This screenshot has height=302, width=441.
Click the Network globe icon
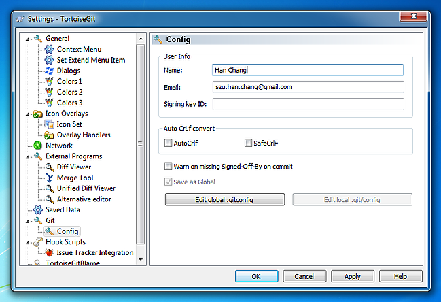point(37,146)
